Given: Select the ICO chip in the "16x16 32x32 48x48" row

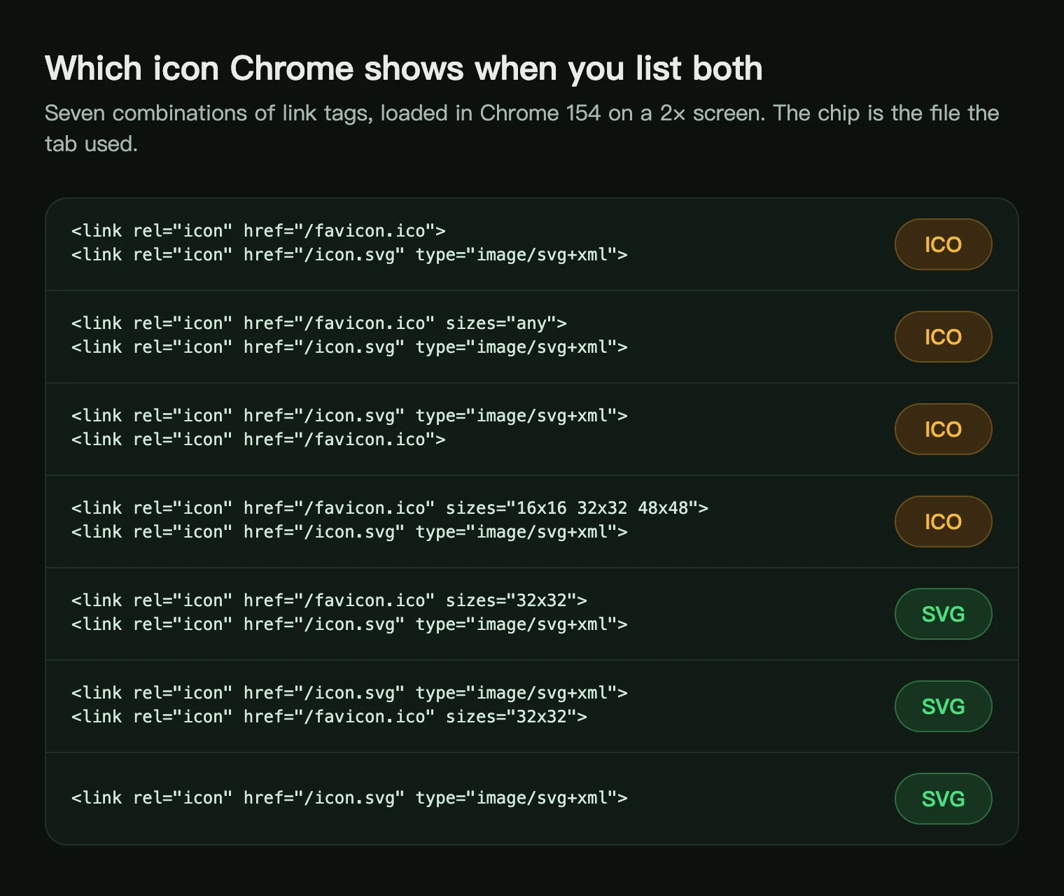Looking at the screenshot, I should click(x=943, y=521).
